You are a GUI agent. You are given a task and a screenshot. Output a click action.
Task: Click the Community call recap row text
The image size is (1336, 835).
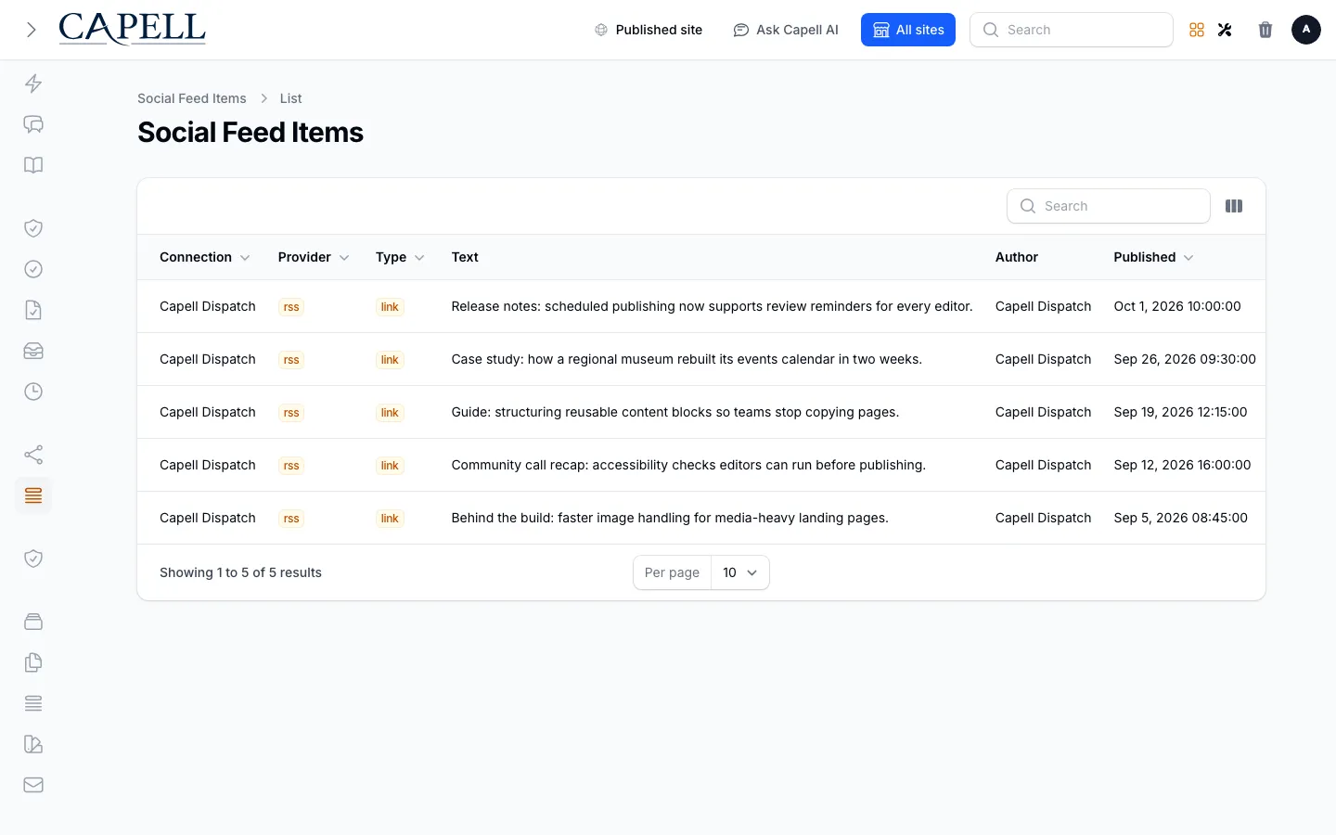688,465
